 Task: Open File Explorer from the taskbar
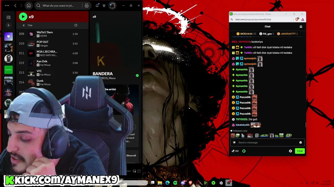160,183
